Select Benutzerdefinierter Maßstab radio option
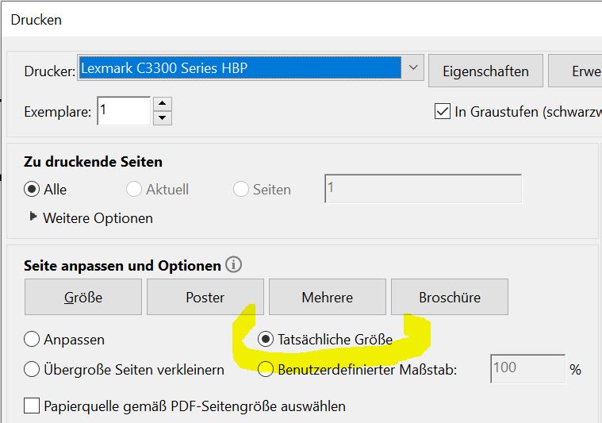602x423 pixels. (266, 369)
